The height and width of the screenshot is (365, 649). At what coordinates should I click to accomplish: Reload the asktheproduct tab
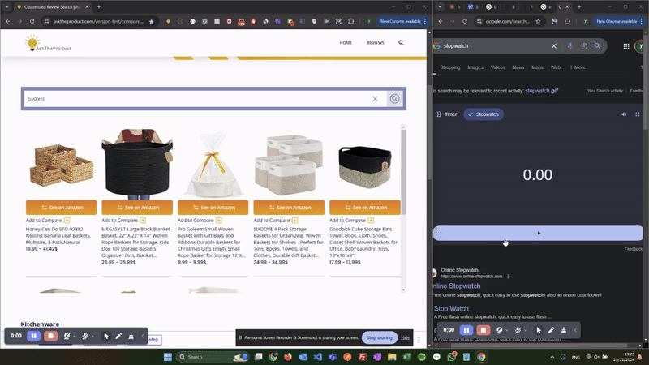tap(32, 21)
